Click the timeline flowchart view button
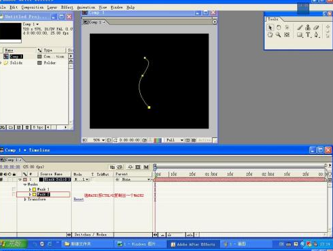The width and height of the screenshot is (333, 251). coord(112,167)
